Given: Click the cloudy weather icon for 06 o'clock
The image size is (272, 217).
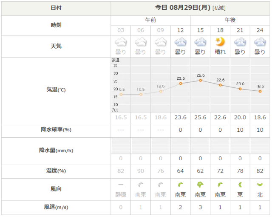Looking at the screenshot, I should [141, 42].
